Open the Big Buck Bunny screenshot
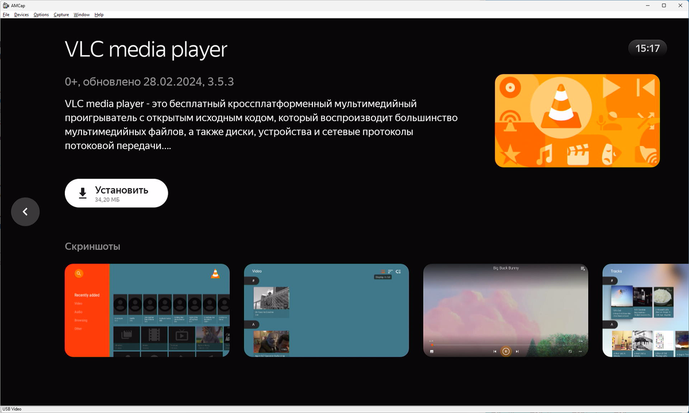This screenshot has height=413, width=689. coord(505,310)
